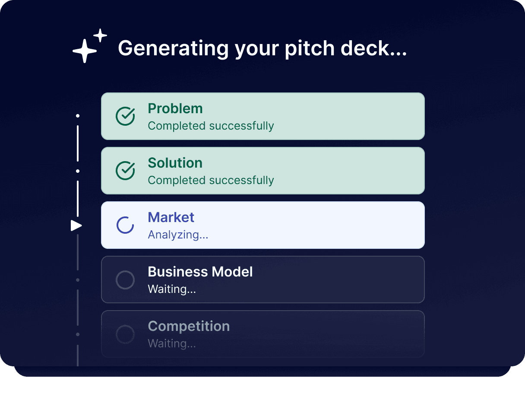Click the sparkle icon beside the title
The height and width of the screenshot is (394, 525).
(89, 46)
